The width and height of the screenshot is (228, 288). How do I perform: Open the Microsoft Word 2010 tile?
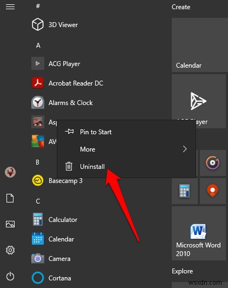click(x=199, y=233)
